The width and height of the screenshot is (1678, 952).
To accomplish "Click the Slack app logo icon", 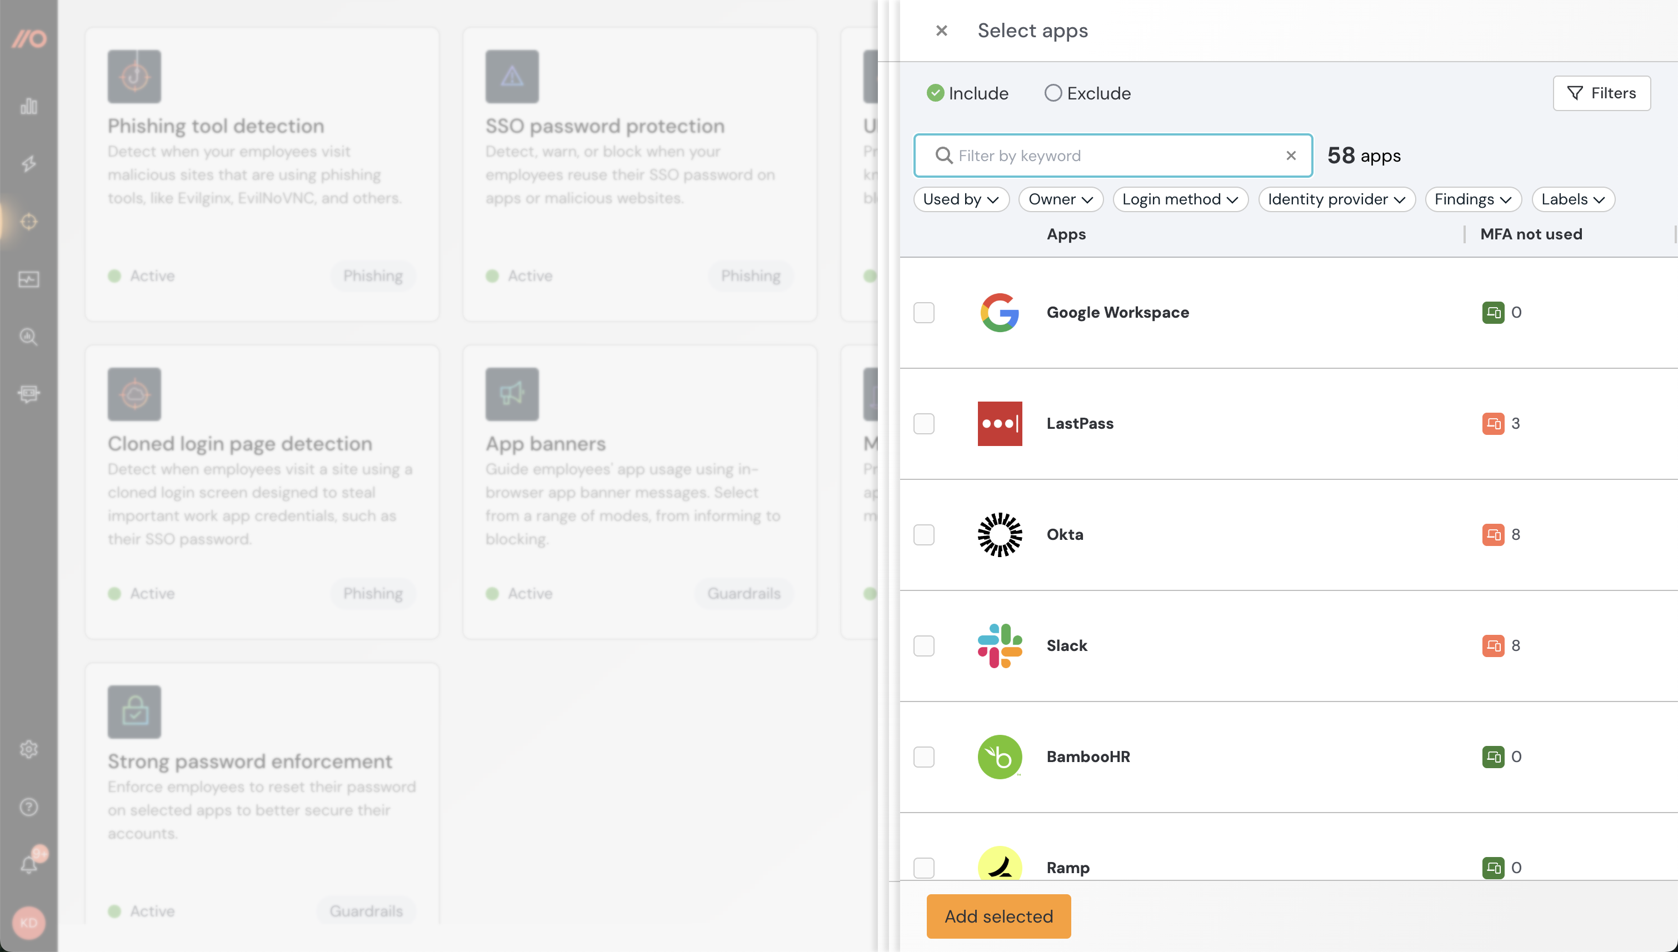I will click(999, 645).
